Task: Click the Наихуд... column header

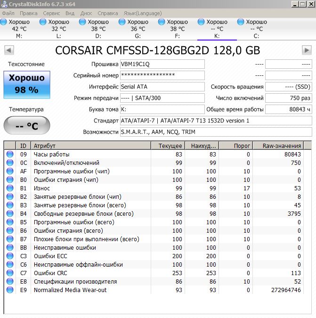Action: 202,146
